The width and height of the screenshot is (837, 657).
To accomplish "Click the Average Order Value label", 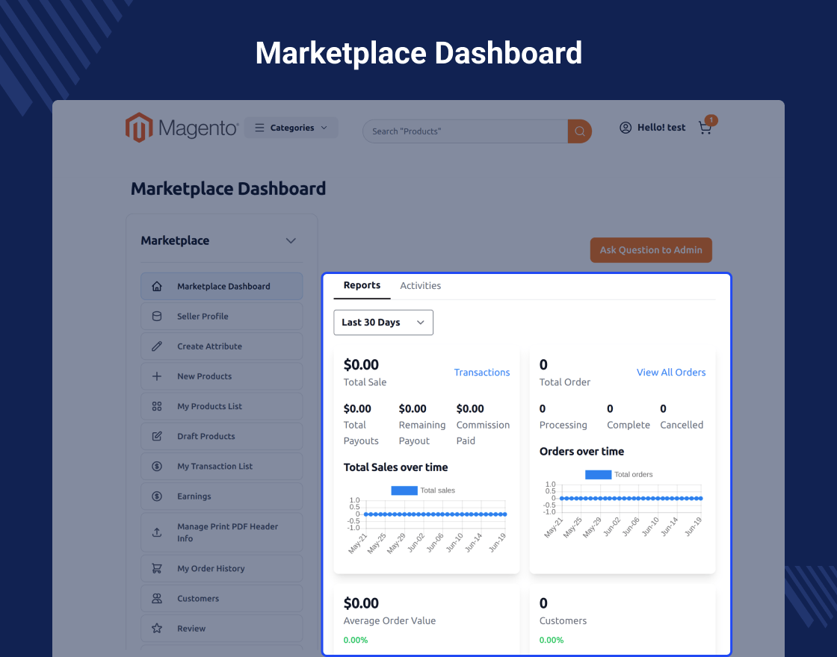I will [389, 620].
